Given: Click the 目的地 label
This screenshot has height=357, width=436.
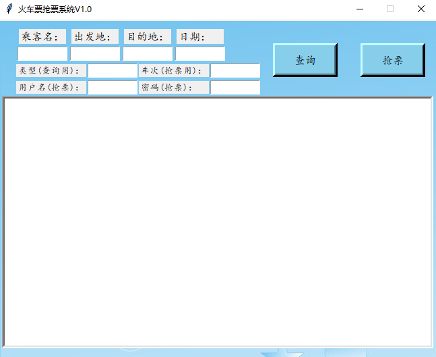Looking at the screenshot, I should pos(148,37).
